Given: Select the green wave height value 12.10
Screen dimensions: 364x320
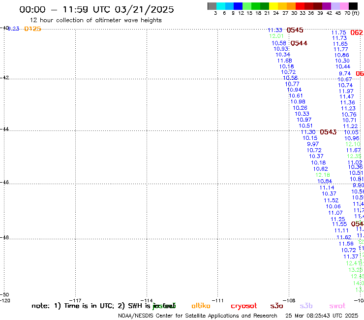Looking at the screenshot, I should pos(353,144).
